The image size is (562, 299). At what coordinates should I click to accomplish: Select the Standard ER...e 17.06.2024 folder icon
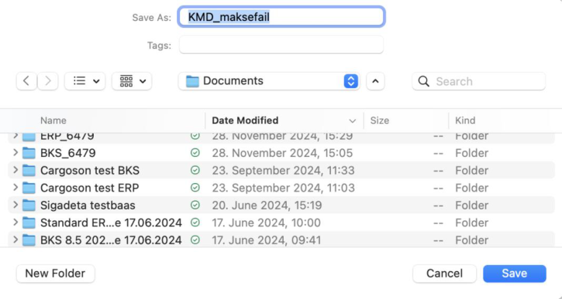tap(29, 223)
